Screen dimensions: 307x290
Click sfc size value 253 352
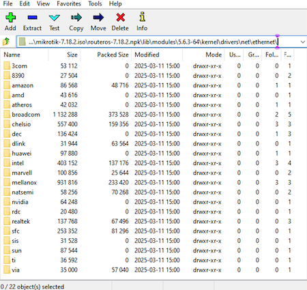point(68,231)
